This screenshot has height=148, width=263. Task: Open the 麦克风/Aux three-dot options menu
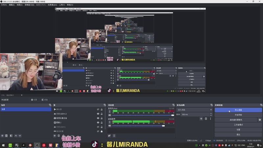click(110, 111)
